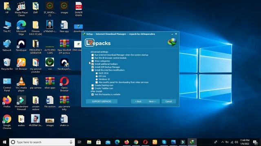Open Skype from the taskbar

(164, 142)
